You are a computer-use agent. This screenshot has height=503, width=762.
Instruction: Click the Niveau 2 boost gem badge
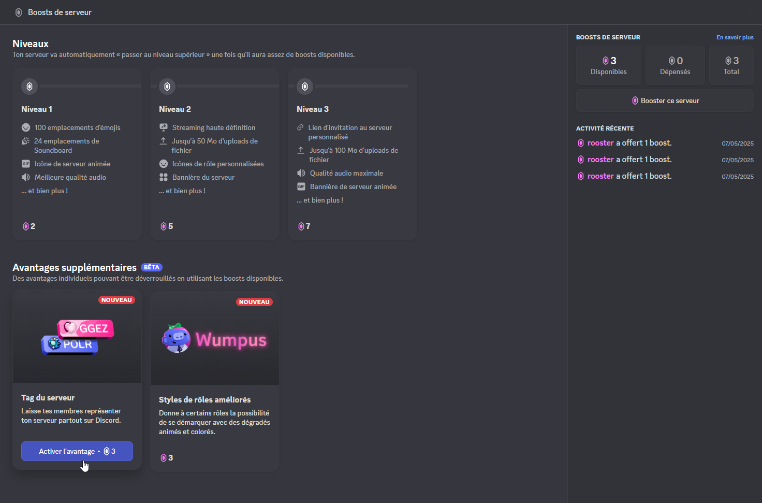click(x=167, y=87)
